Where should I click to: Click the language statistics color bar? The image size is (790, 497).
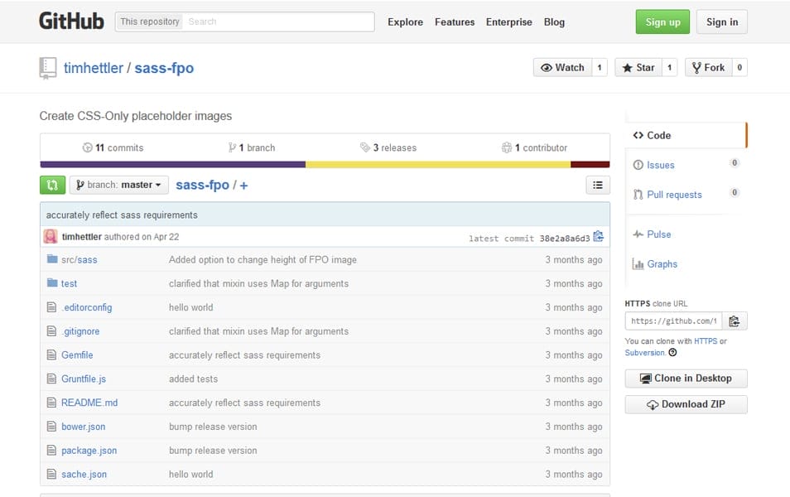[323, 162]
